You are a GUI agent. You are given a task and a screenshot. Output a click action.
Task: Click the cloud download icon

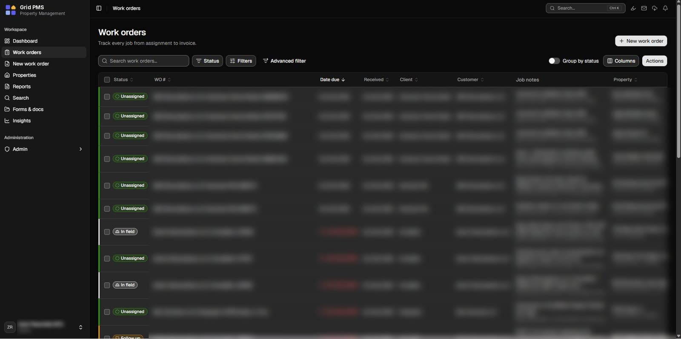(655, 8)
